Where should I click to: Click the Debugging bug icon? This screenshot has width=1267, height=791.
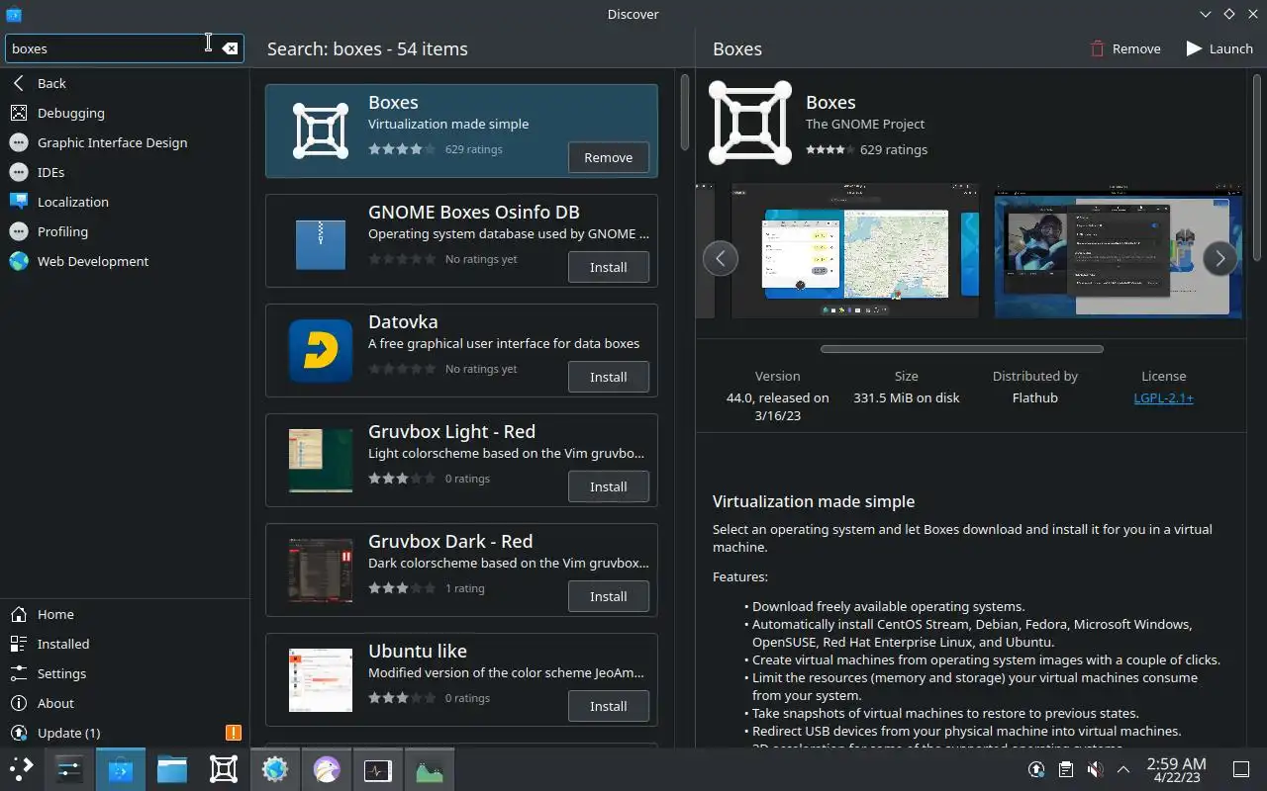coord(18,113)
